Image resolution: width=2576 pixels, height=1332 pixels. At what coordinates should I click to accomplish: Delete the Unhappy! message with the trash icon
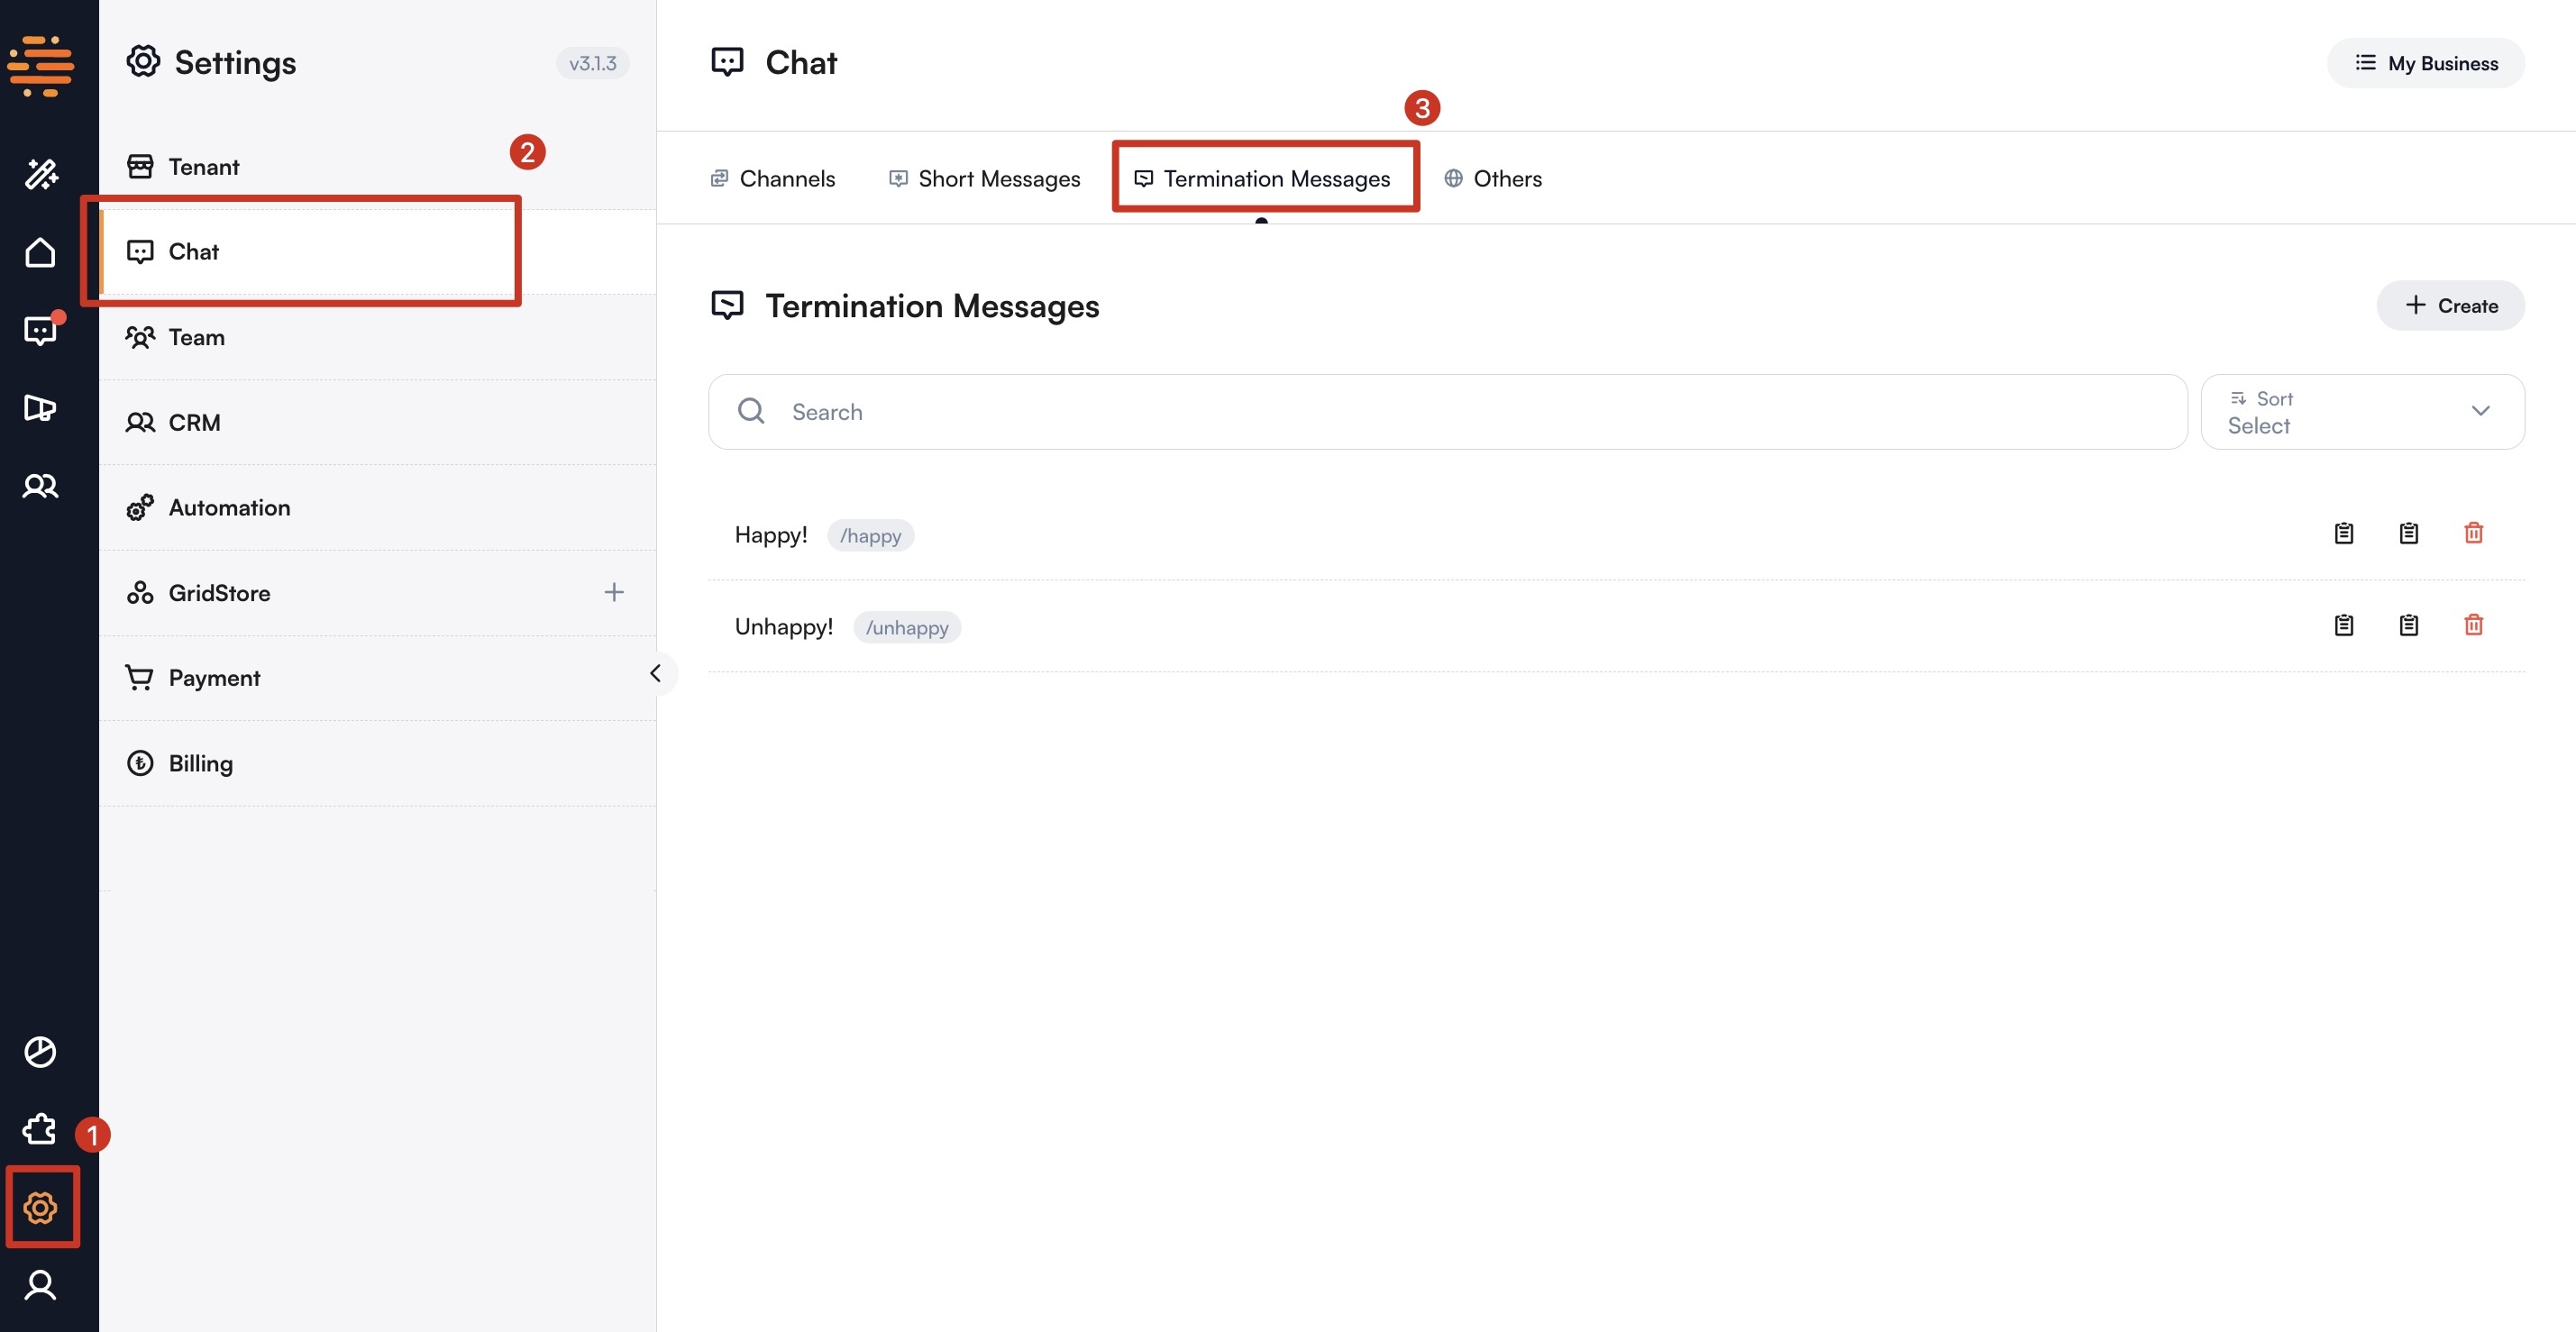pyautogui.click(x=2474, y=624)
